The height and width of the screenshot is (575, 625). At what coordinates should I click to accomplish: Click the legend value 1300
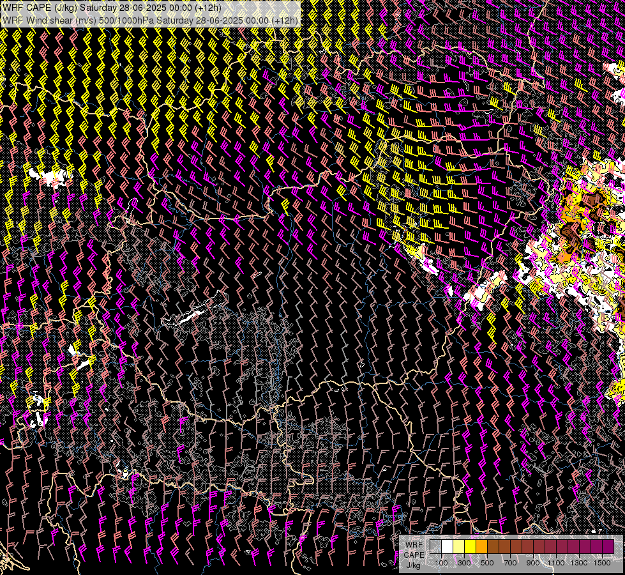[579, 563]
